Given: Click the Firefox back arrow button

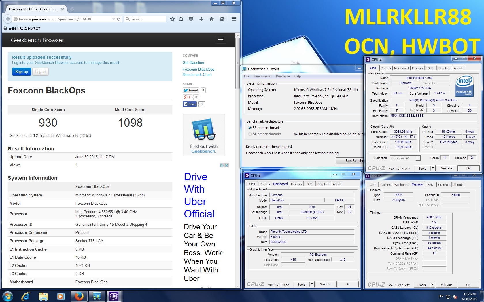Looking at the screenshot, I should tap(8, 19).
